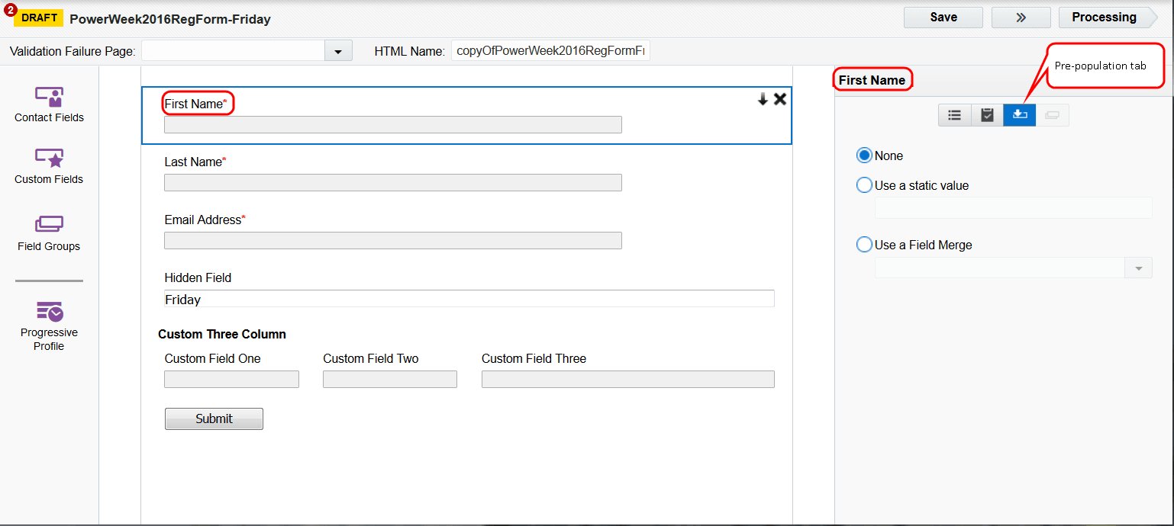Save the PowerWeek2016RegForm-Friday form
This screenshot has width=1174, height=526.
[943, 17]
